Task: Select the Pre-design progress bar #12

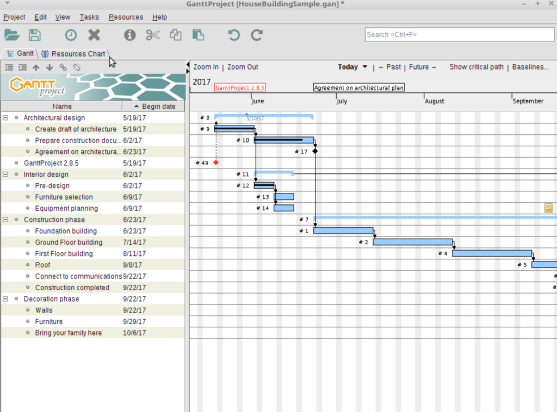Action: pos(264,185)
